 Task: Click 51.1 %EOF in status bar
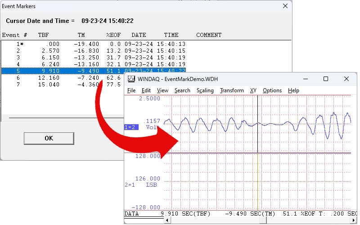coord(299,214)
